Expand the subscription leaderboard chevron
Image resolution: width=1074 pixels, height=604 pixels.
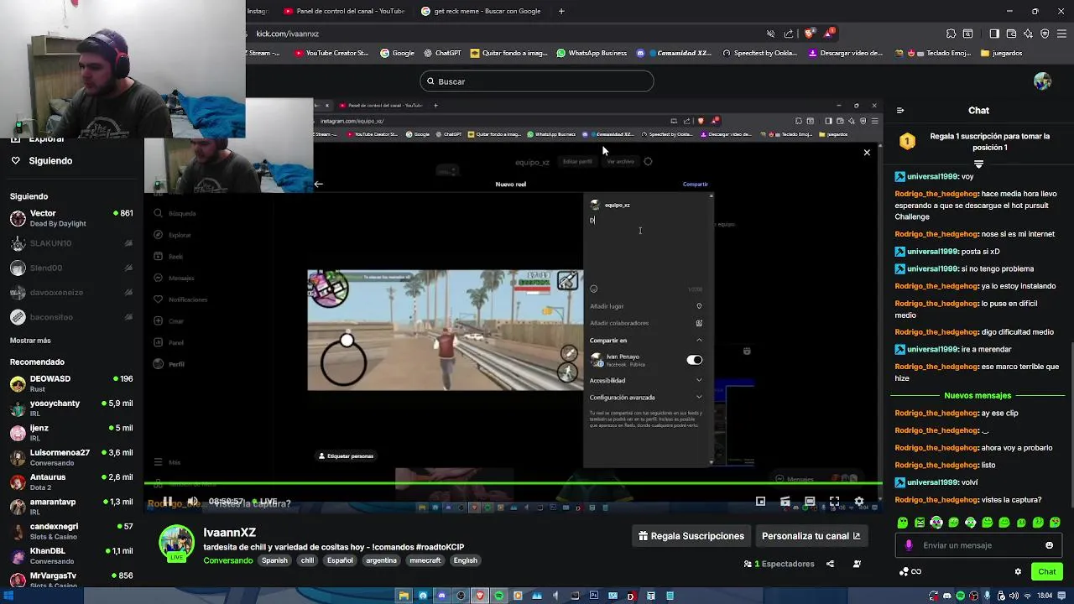(x=978, y=164)
